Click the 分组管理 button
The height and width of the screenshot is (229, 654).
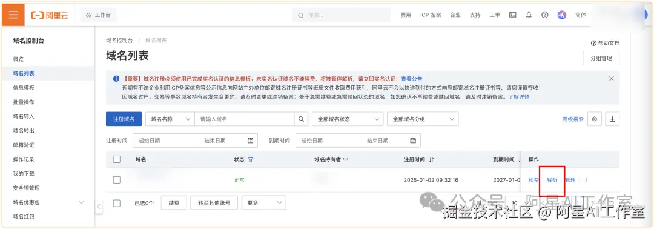coord(601,58)
